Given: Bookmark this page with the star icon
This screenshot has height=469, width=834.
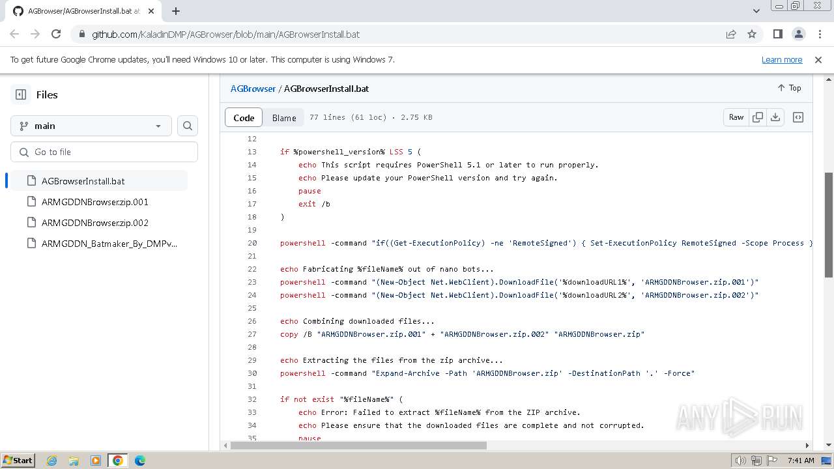Looking at the screenshot, I should click(752, 34).
